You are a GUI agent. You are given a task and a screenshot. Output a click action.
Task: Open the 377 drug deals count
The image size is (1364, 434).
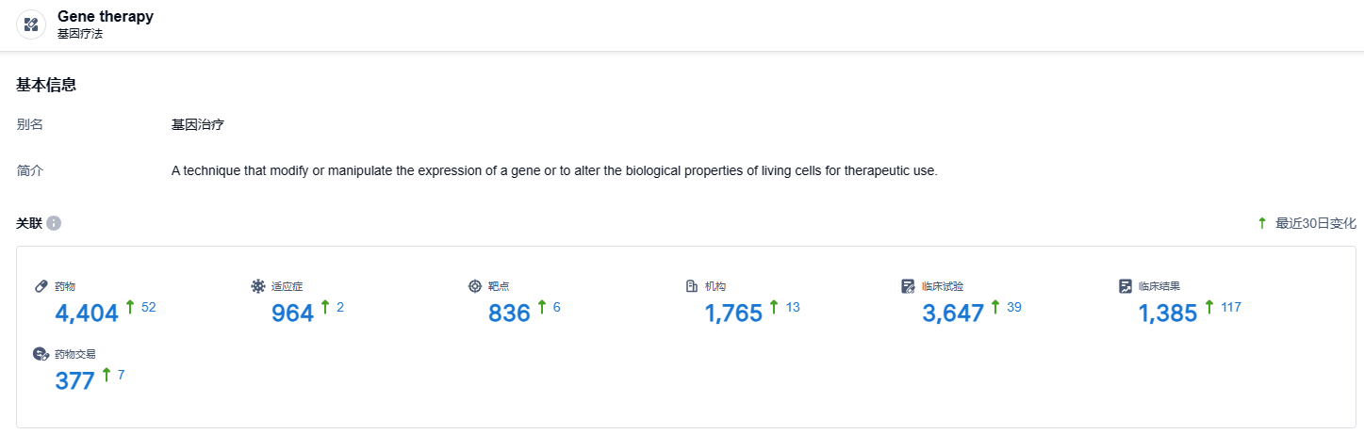[x=74, y=381]
